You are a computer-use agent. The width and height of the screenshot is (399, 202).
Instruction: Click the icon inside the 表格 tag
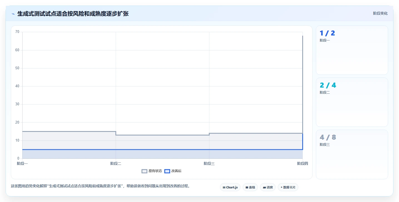[247, 188]
